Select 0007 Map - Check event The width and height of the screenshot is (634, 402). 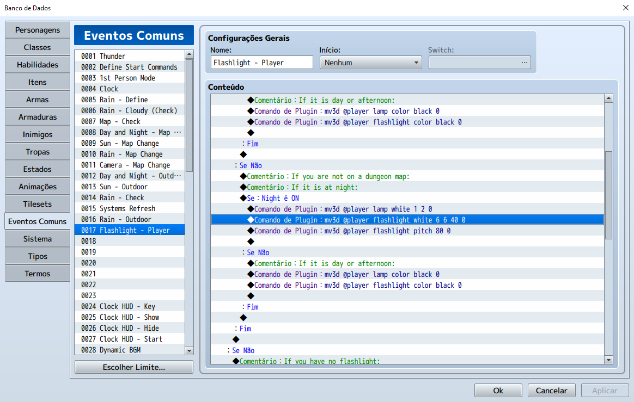click(x=130, y=121)
